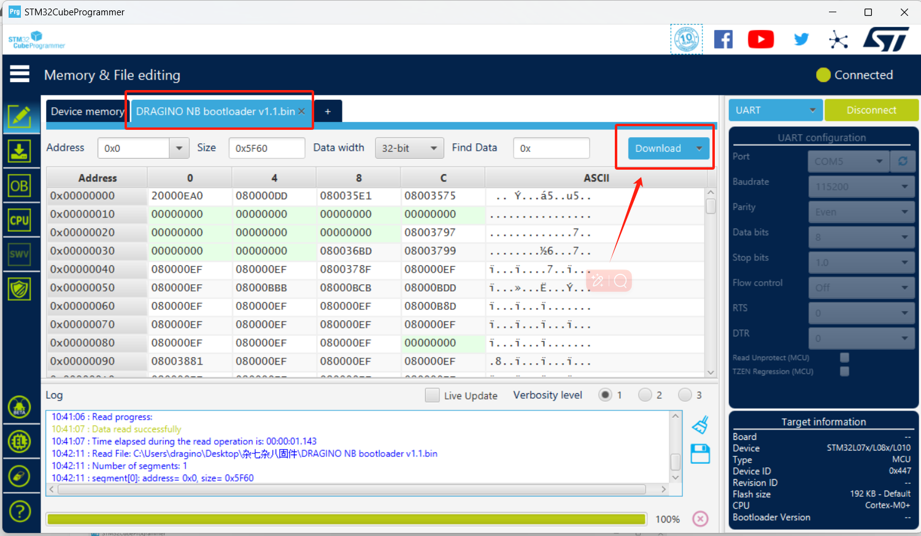The height and width of the screenshot is (536, 921).
Task: Open the eraser-shaped sidebar icon
Action: (x=20, y=476)
